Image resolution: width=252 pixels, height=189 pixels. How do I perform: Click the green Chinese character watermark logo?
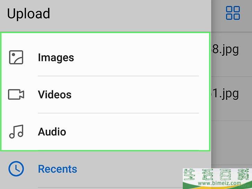(217, 174)
